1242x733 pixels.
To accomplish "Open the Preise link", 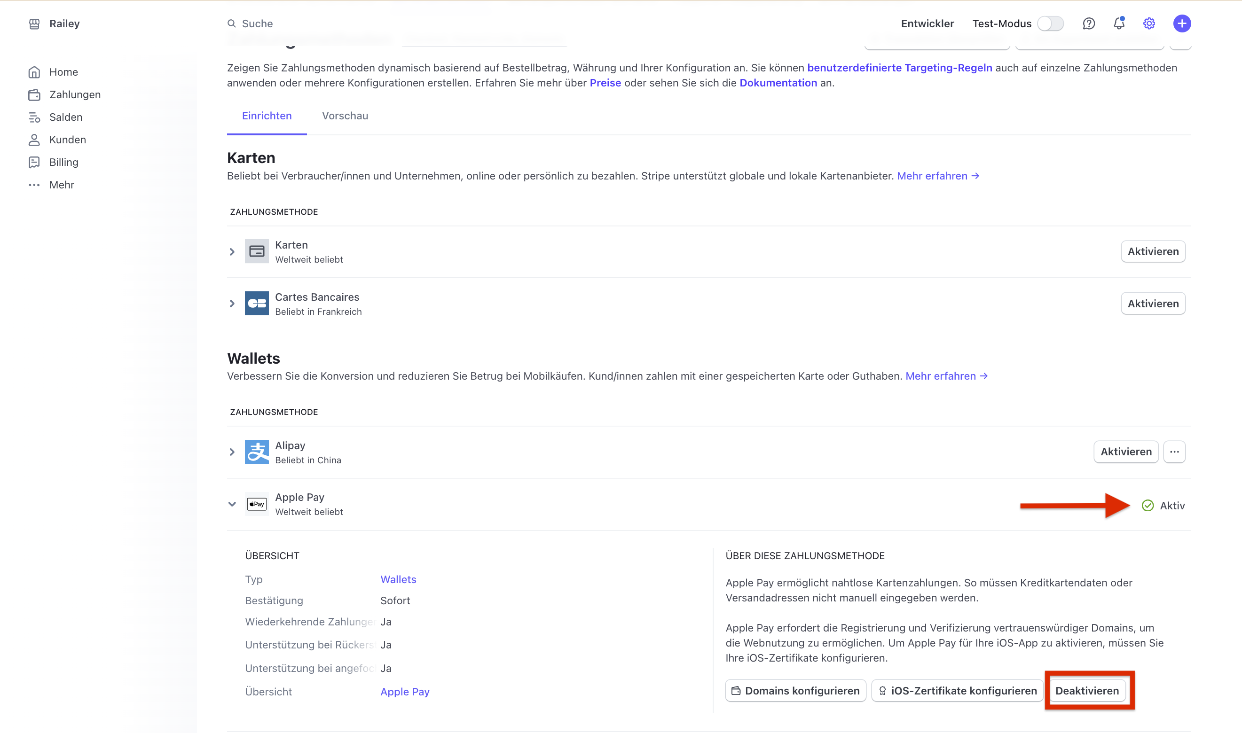I will [x=605, y=83].
